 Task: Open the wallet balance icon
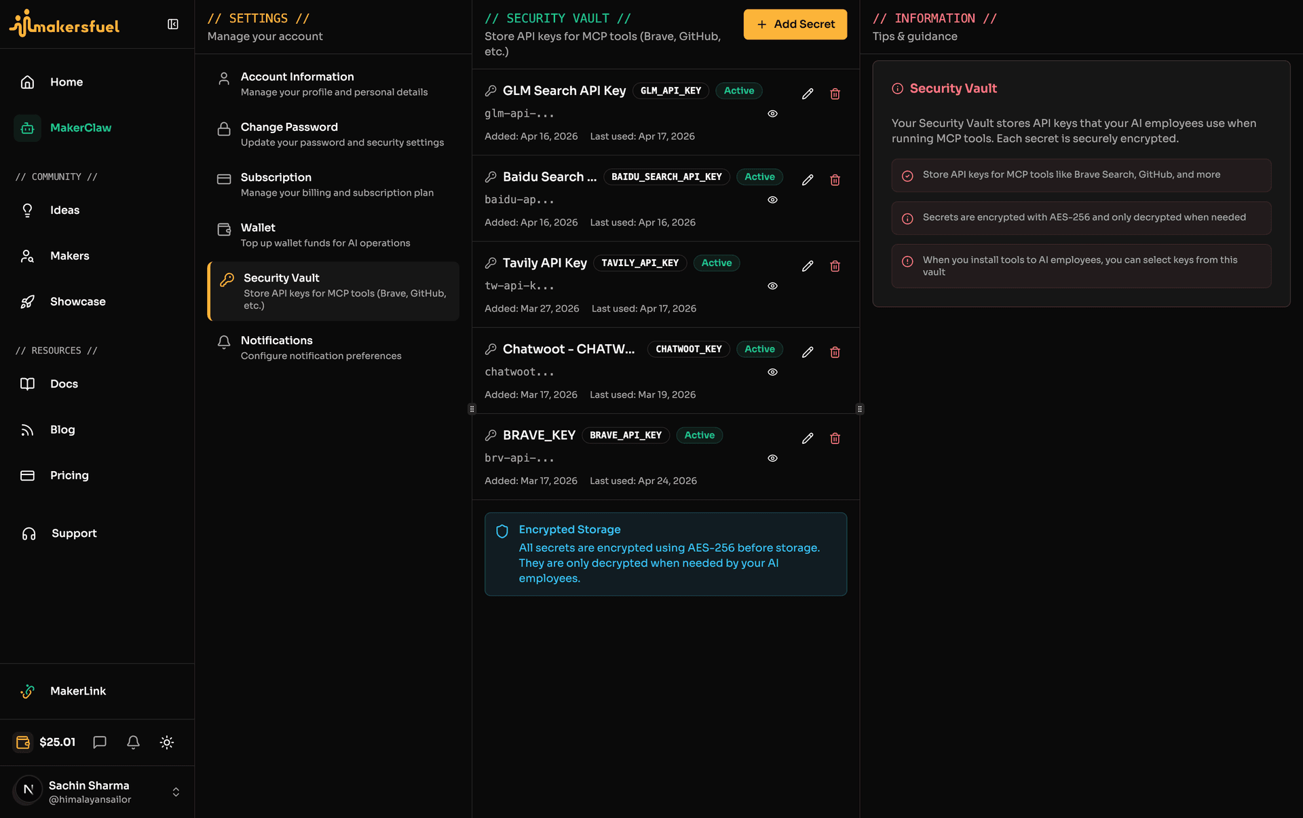coord(23,742)
